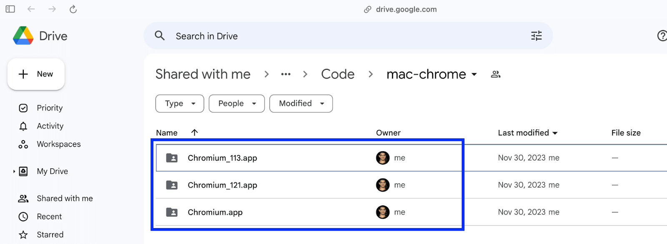Viewport: 667px width, 244px height.
Task: Go forward using browser forward arrow
Action: click(52, 9)
